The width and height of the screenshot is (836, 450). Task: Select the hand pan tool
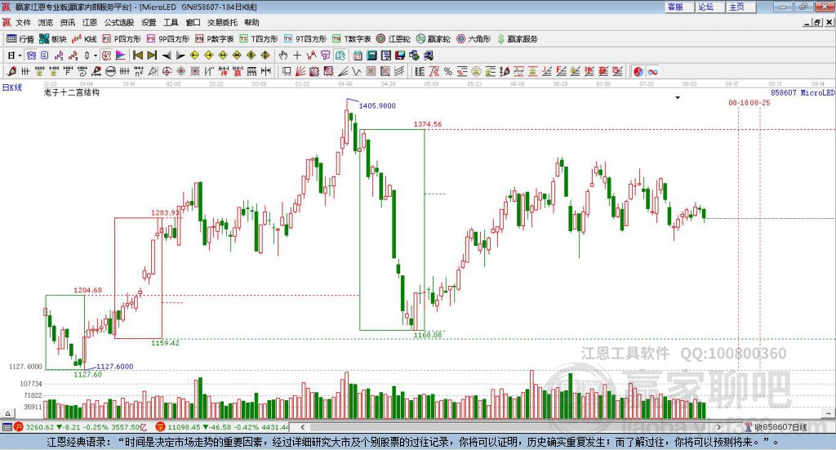tap(283, 56)
